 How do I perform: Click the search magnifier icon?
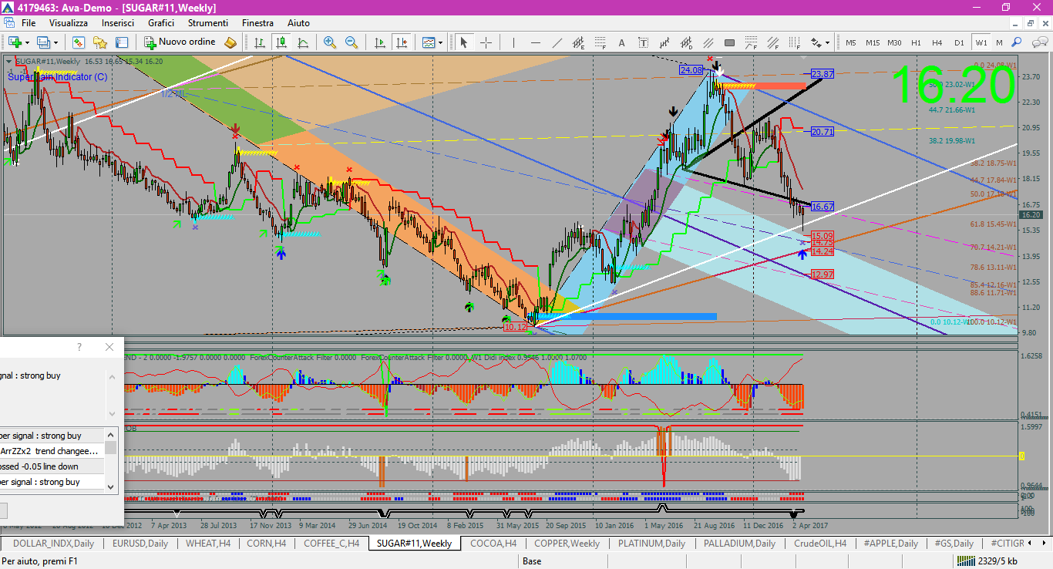coord(1017,42)
